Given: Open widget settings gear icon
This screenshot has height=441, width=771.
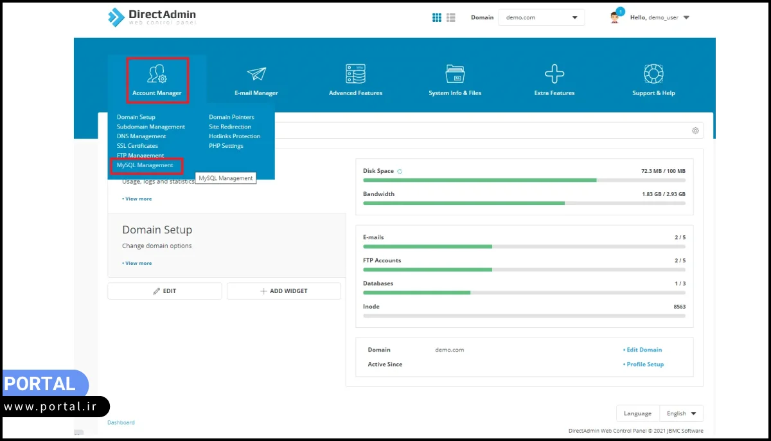Looking at the screenshot, I should tap(695, 130).
